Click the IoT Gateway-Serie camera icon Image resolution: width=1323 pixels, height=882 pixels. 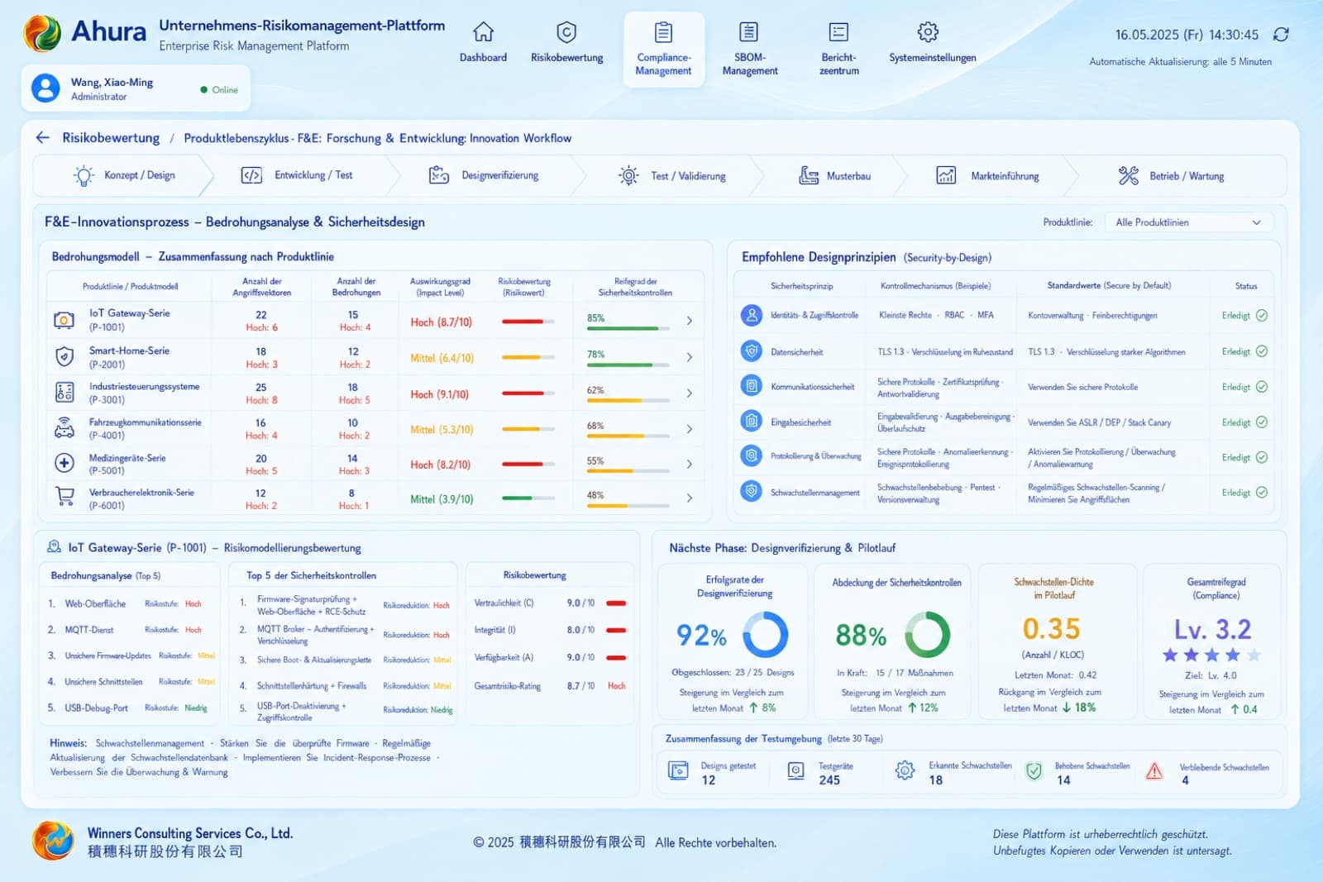[64, 320]
